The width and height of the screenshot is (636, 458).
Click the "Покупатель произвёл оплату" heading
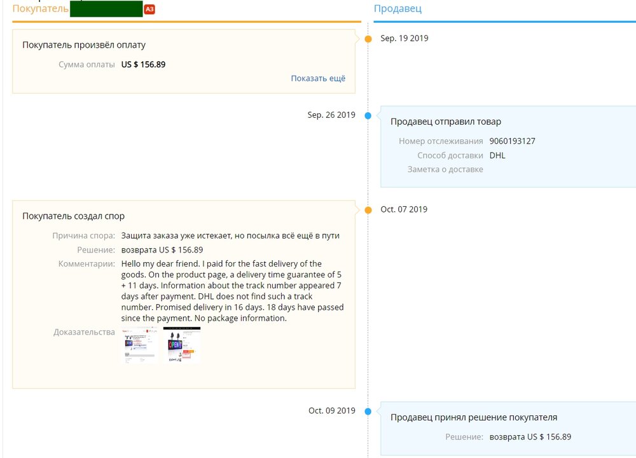click(x=84, y=45)
